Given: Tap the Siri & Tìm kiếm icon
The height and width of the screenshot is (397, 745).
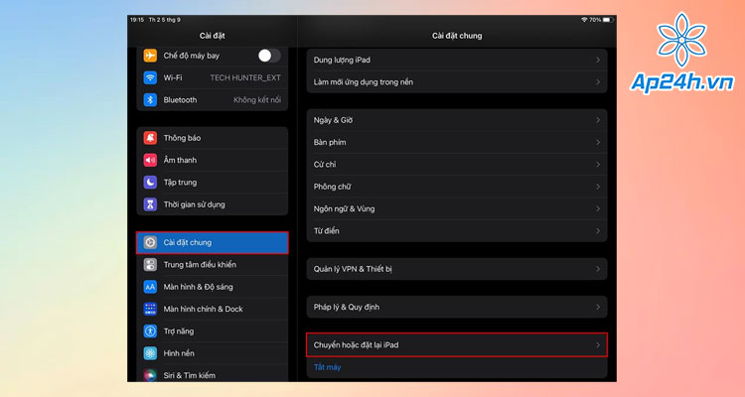Looking at the screenshot, I should (150, 375).
